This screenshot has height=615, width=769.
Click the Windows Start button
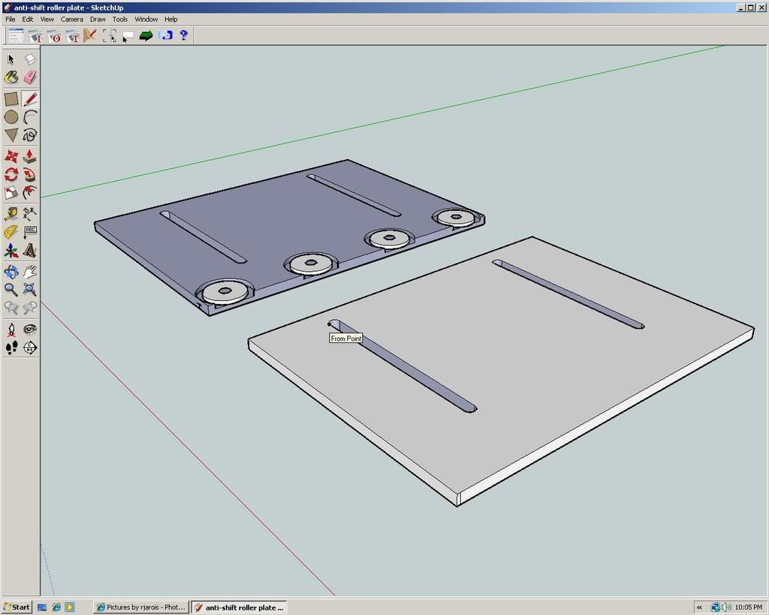click(x=17, y=607)
